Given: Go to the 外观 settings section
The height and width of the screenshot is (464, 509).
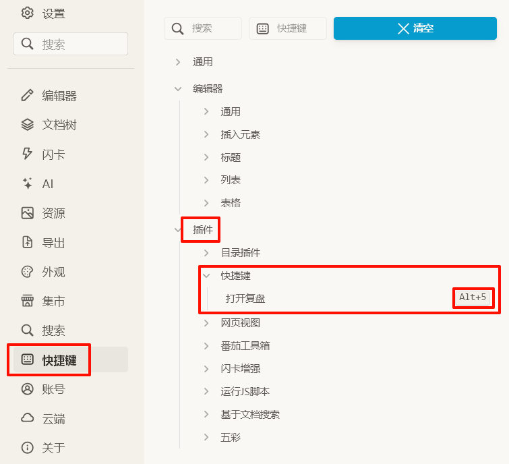Looking at the screenshot, I should coord(71,272).
